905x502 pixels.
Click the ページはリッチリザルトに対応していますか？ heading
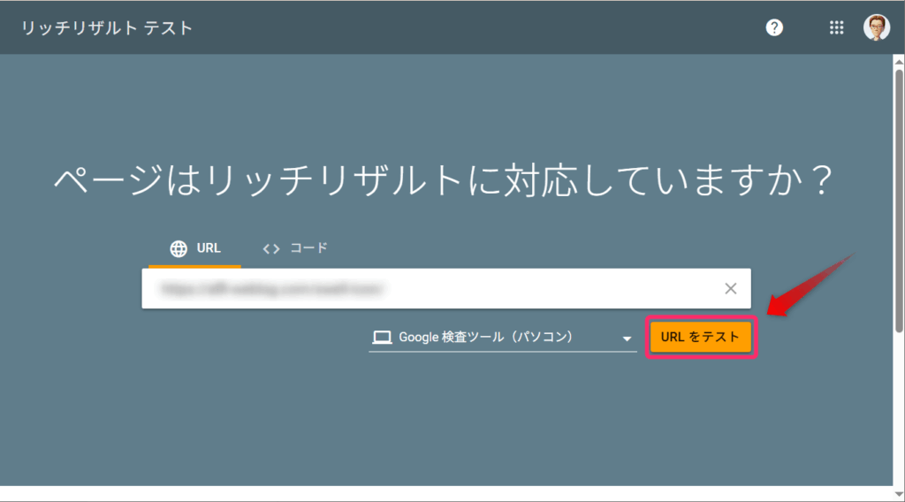(x=444, y=182)
